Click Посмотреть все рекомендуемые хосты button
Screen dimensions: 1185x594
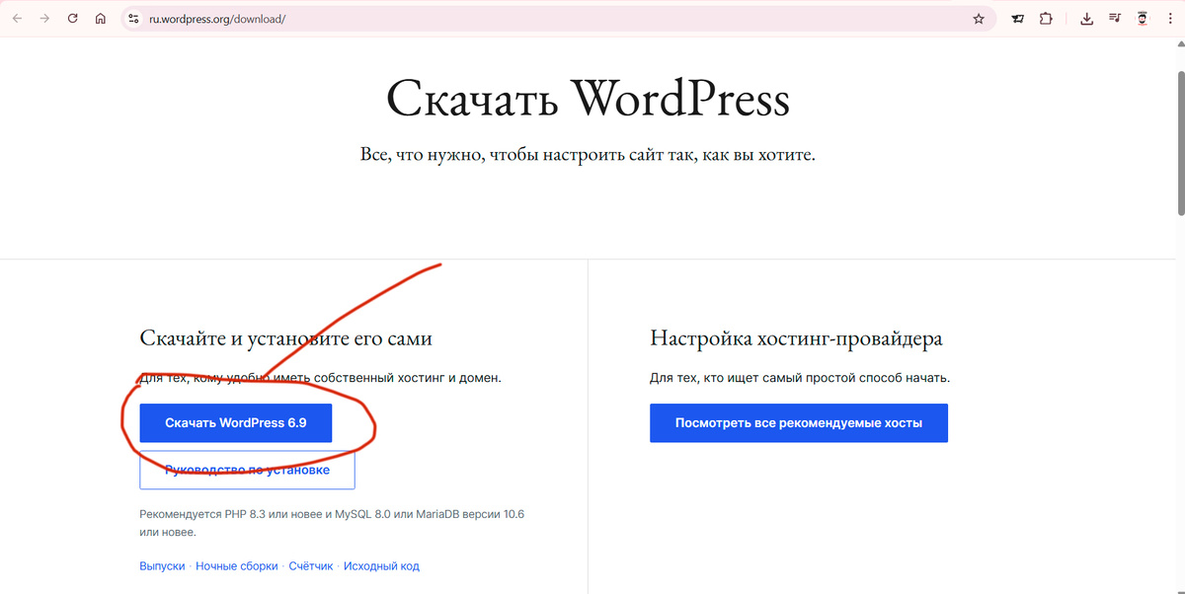click(799, 422)
